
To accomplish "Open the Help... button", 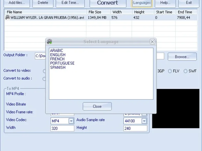I will coord(165,3).
